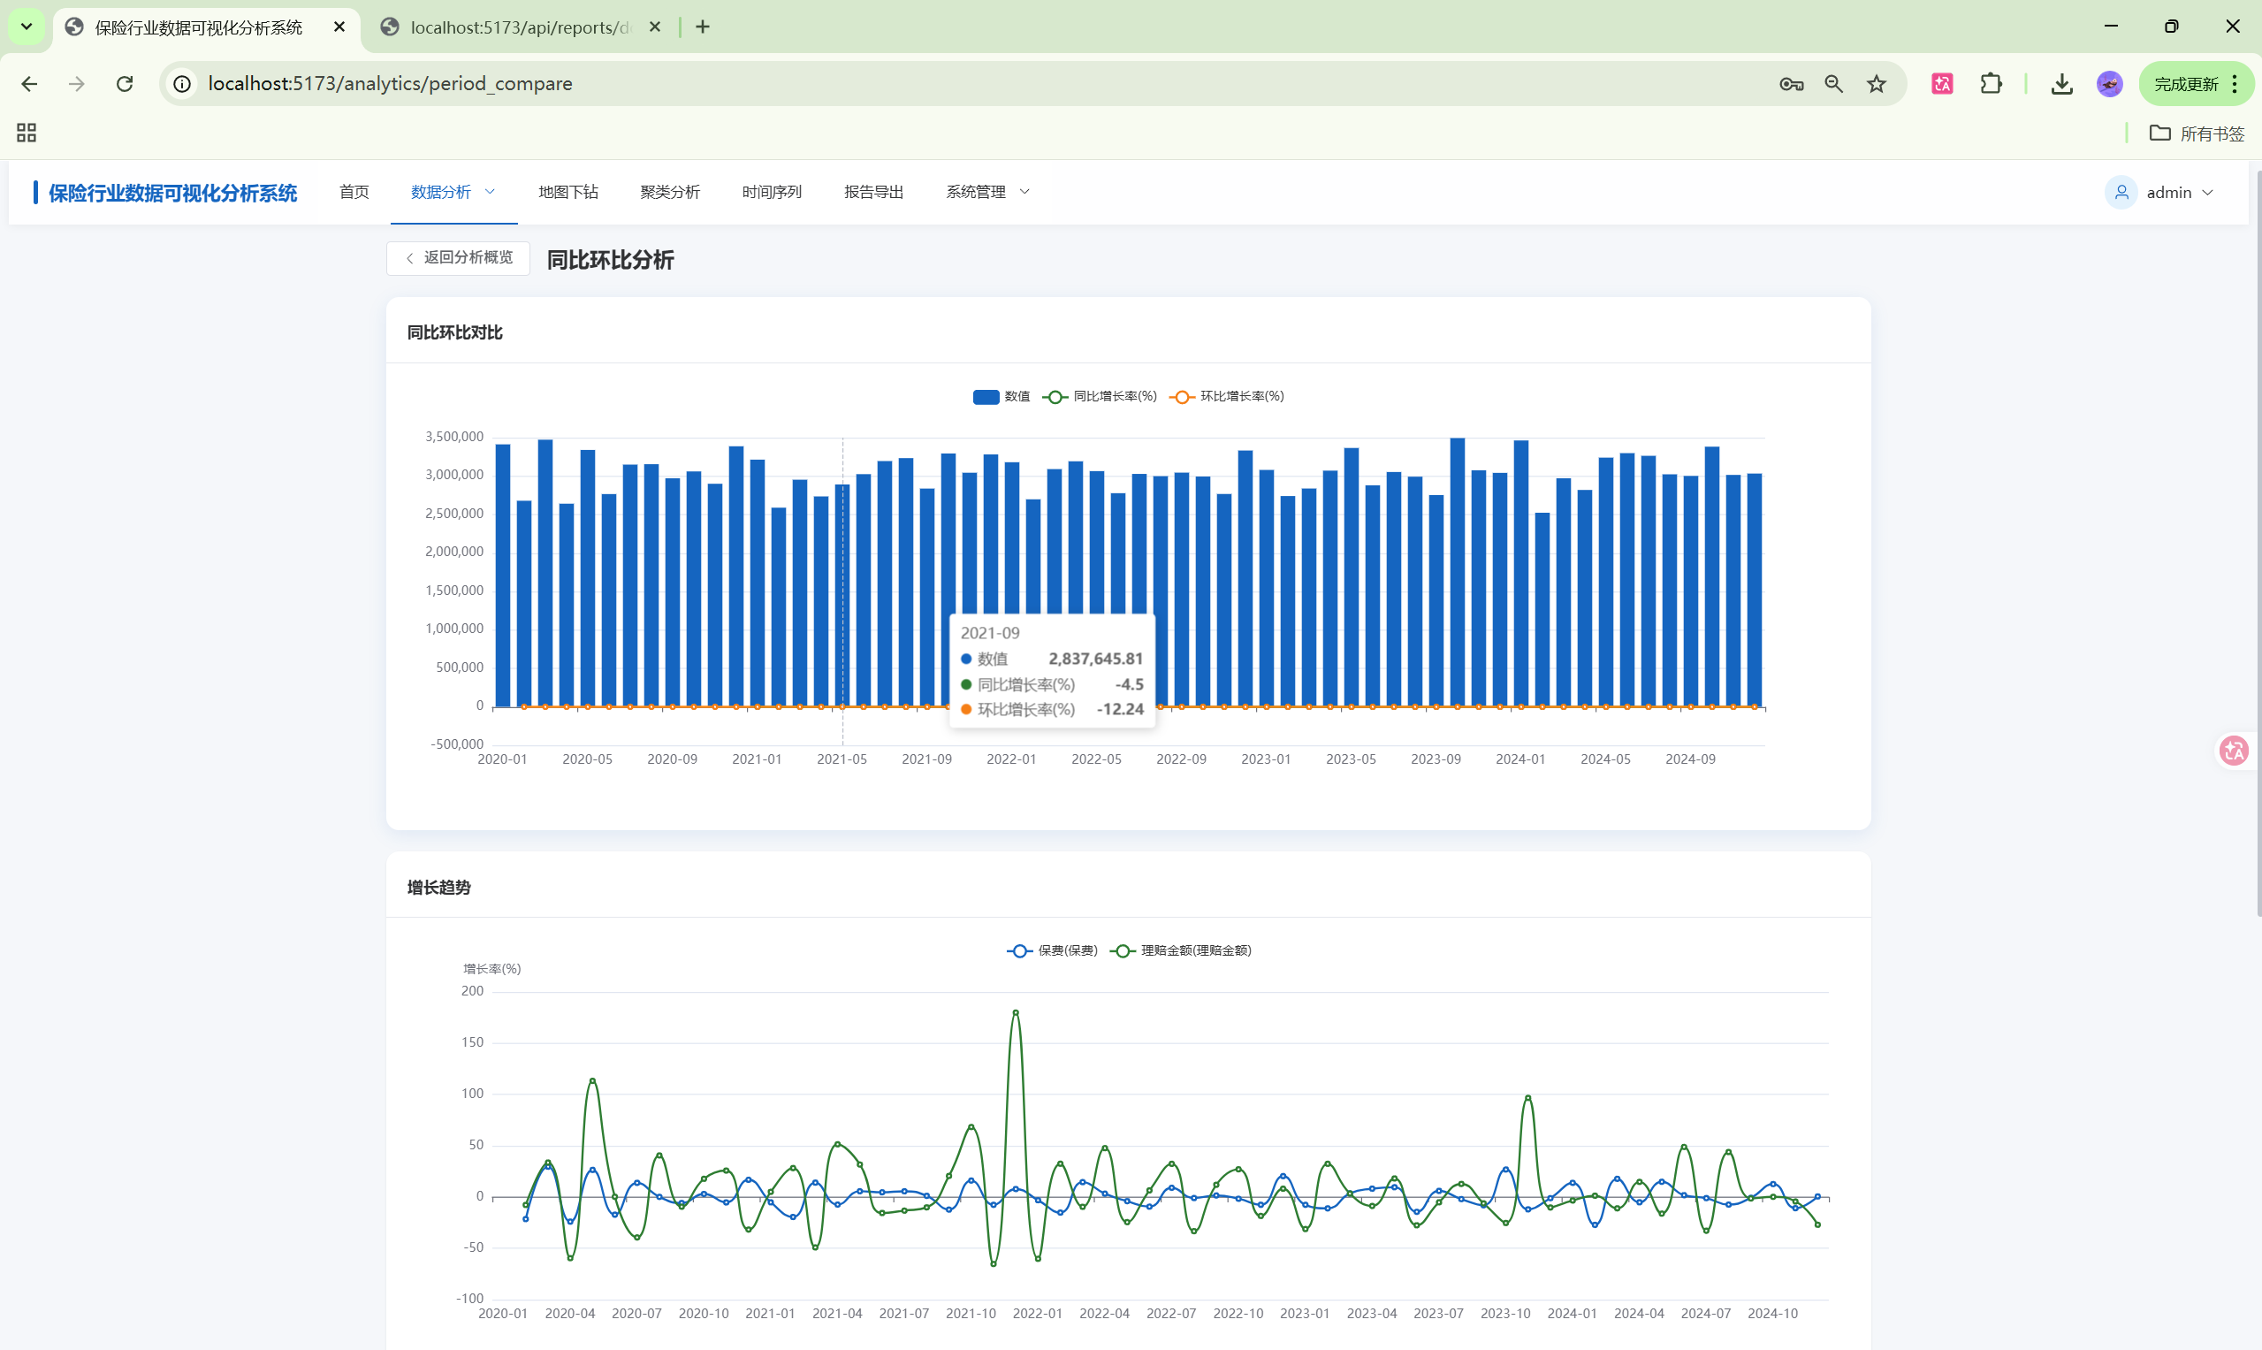The image size is (2262, 1350).
Task: Click the floating translate icon on right edge
Action: (x=2233, y=751)
